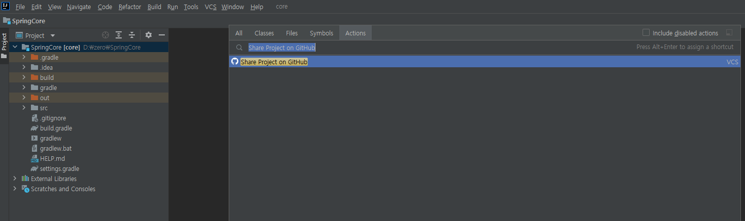Click the .gitignore file icon

tap(34, 118)
